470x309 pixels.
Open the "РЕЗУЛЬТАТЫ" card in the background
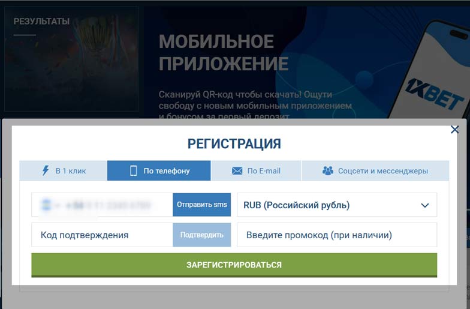click(71, 59)
